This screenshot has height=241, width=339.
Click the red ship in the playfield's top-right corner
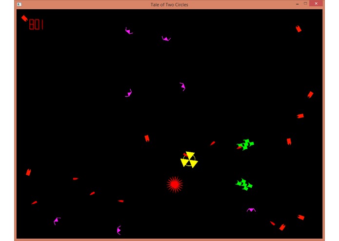(299, 29)
